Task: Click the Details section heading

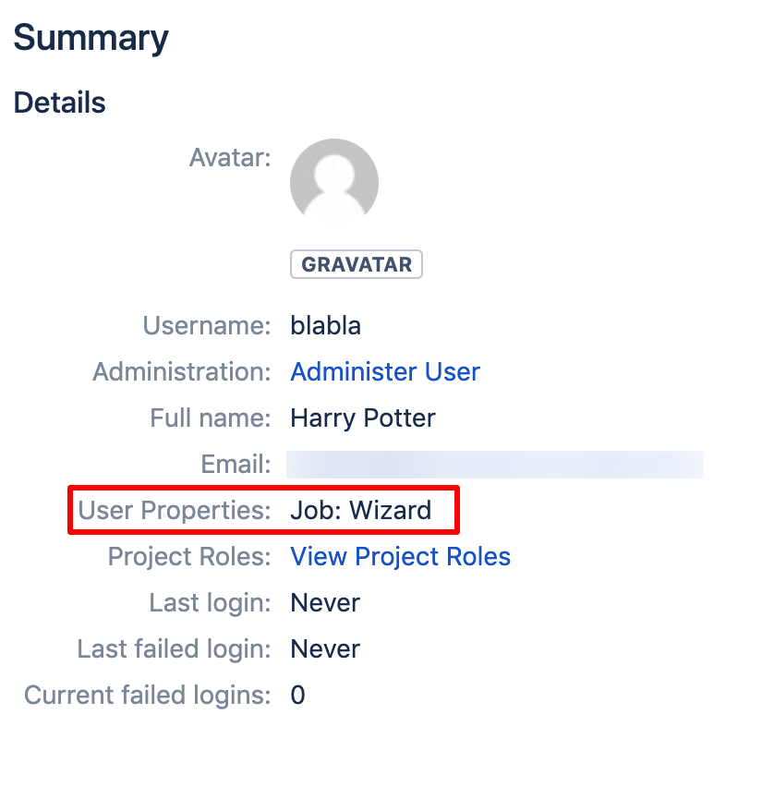Action: pyautogui.click(x=60, y=103)
